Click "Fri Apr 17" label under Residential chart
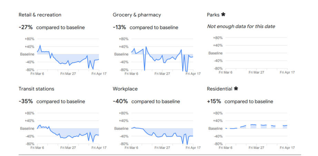The image size is (318, 156). pyautogui.click(x=287, y=147)
